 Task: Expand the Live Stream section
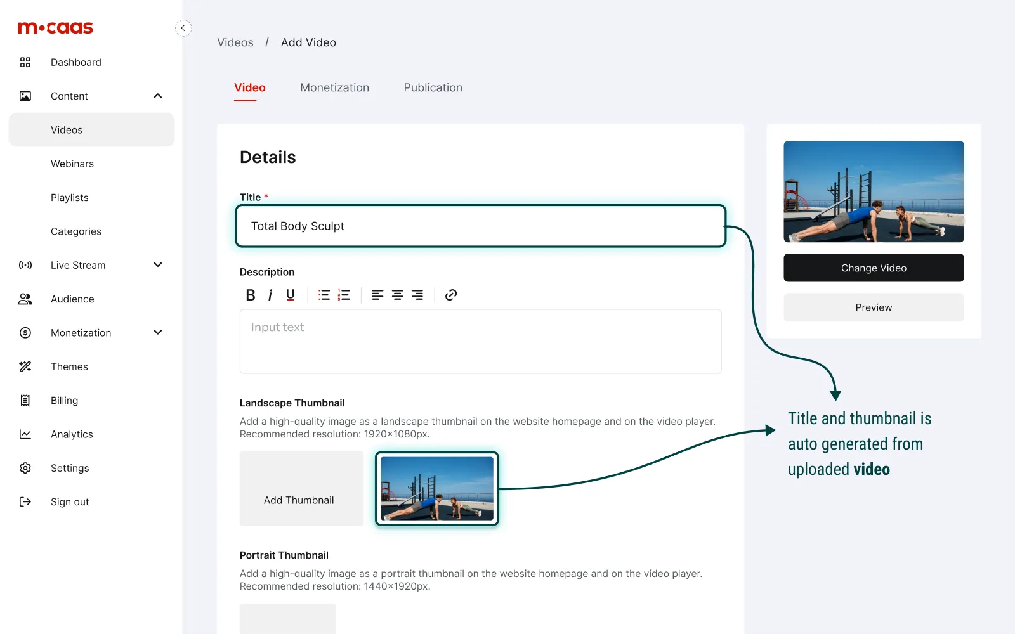tap(157, 265)
